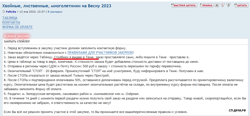Screen dimensions: 250x116
Task: Open ПРАВИЛАМИ ДЛЯ УЧАСТНИКОВ ЗАКУПОК link
Action: click(100, 52)
